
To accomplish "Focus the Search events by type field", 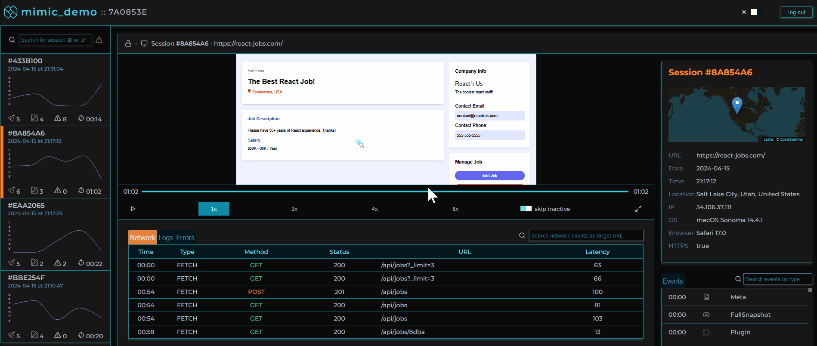I will pos(777,279).
